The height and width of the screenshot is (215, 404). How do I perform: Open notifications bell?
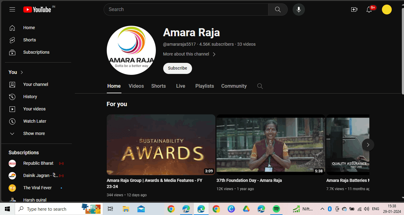[x=369, y=10]
